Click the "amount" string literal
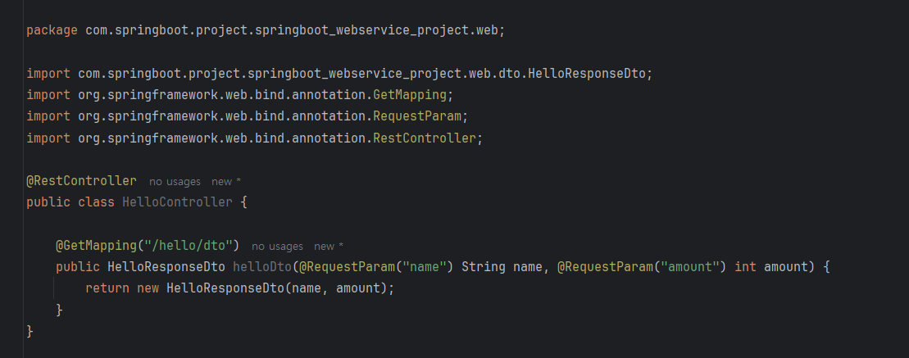The width and height of the screenshot is (909, 358). [690, 267]
